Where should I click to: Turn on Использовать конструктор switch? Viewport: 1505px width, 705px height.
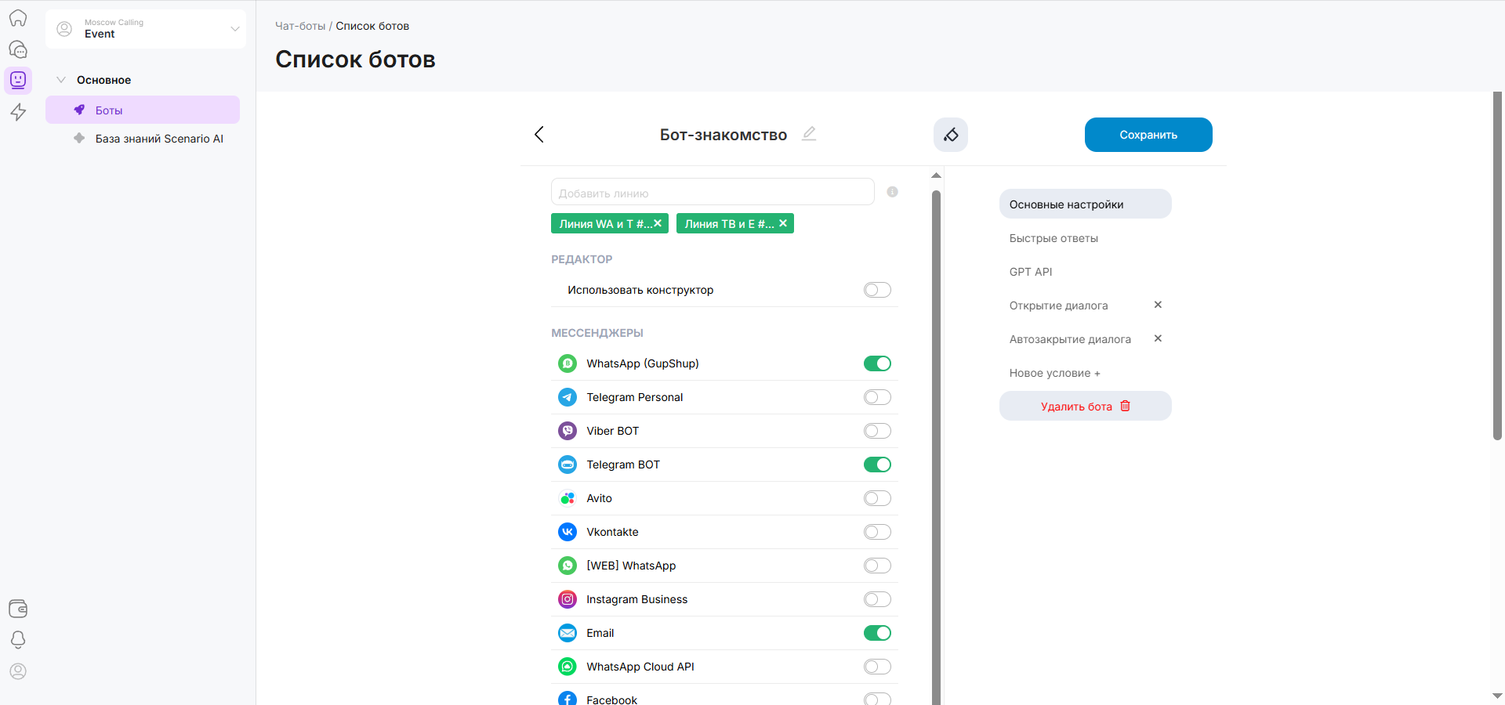click(x=877, y=290)
